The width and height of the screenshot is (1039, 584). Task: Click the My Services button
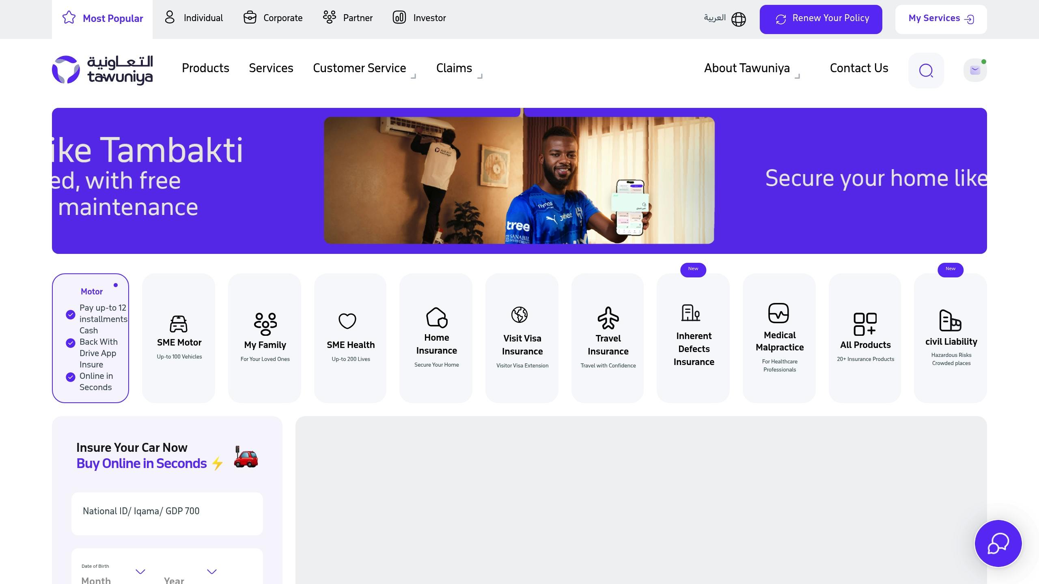(941, 19)
